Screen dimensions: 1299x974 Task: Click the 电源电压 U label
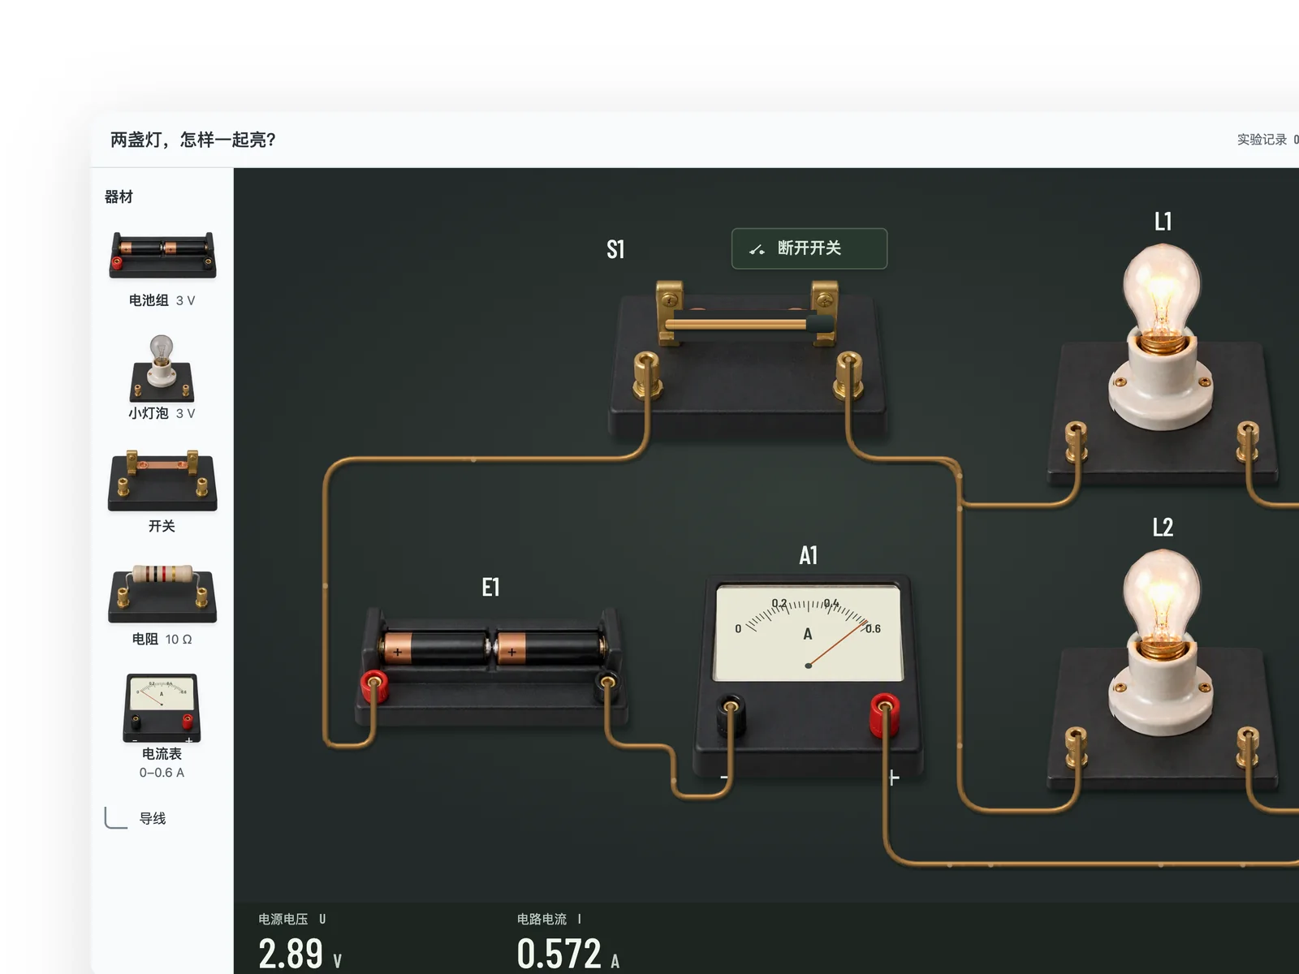click(292, 919)
